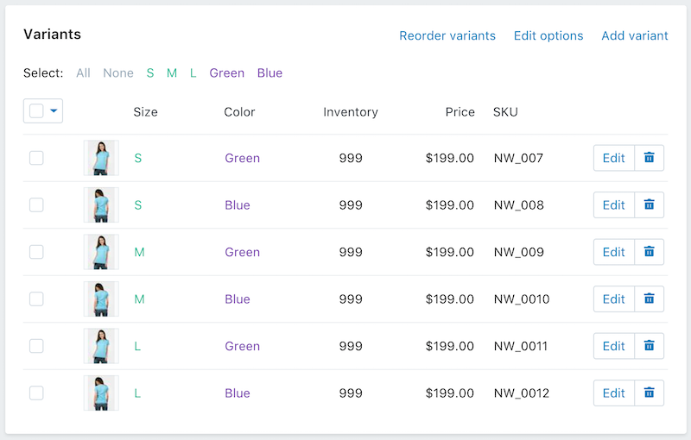Delete the NW_007 variant via trash icon
Screen dimensions: 691x440
click(x=650, y=158)
